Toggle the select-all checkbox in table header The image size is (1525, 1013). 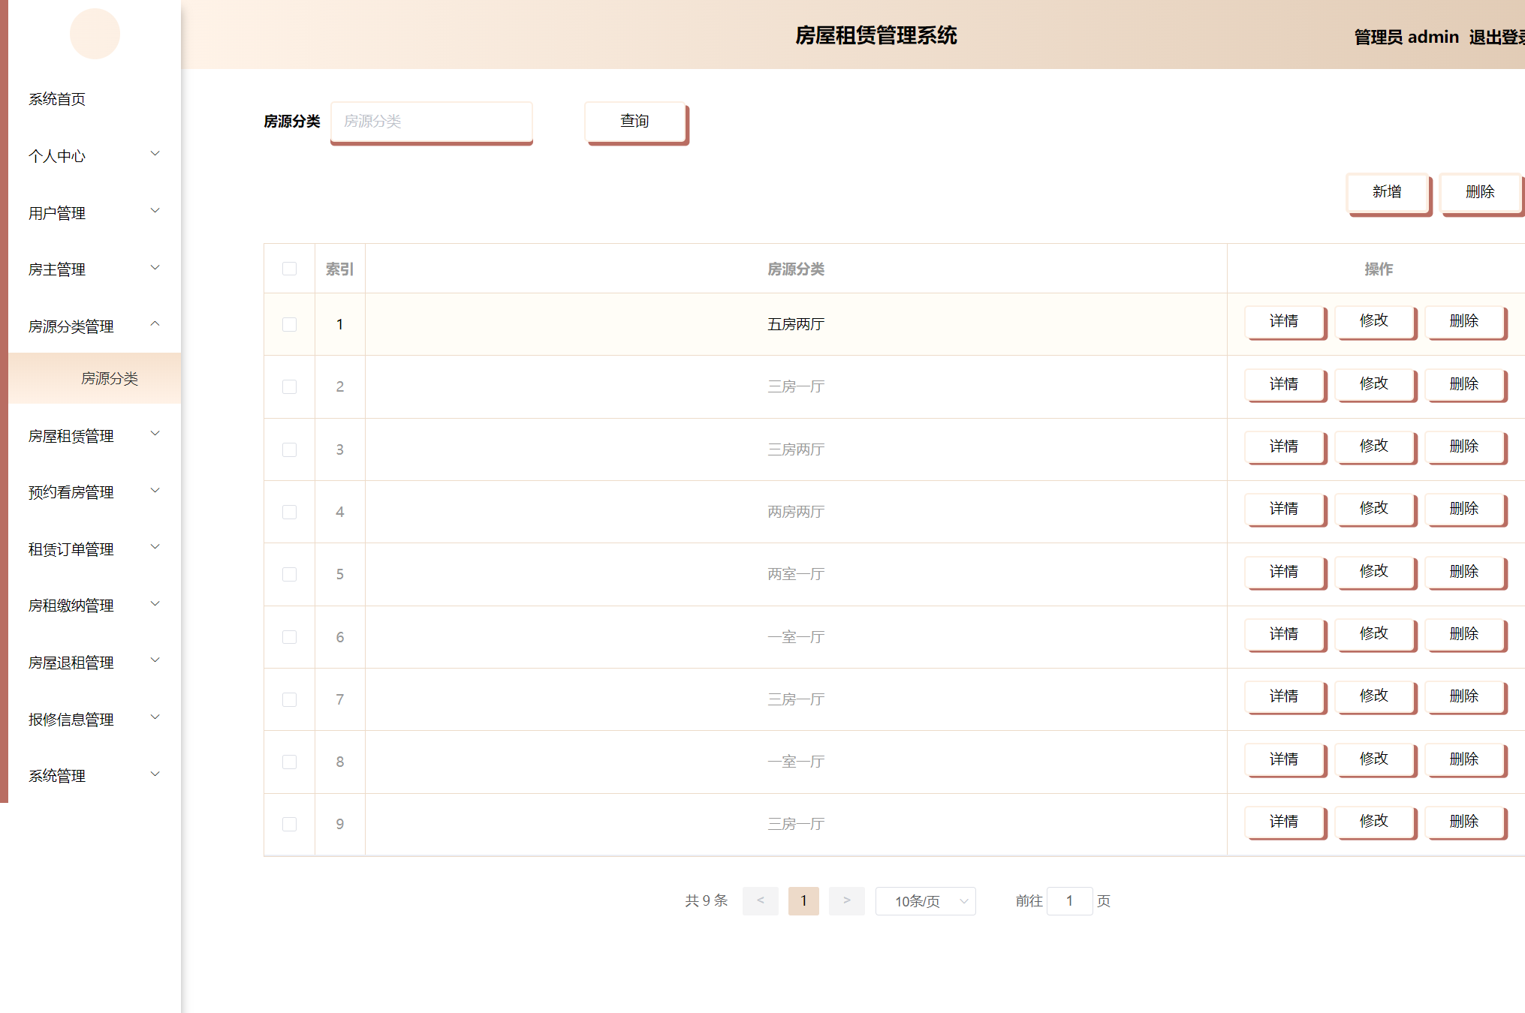289,269
